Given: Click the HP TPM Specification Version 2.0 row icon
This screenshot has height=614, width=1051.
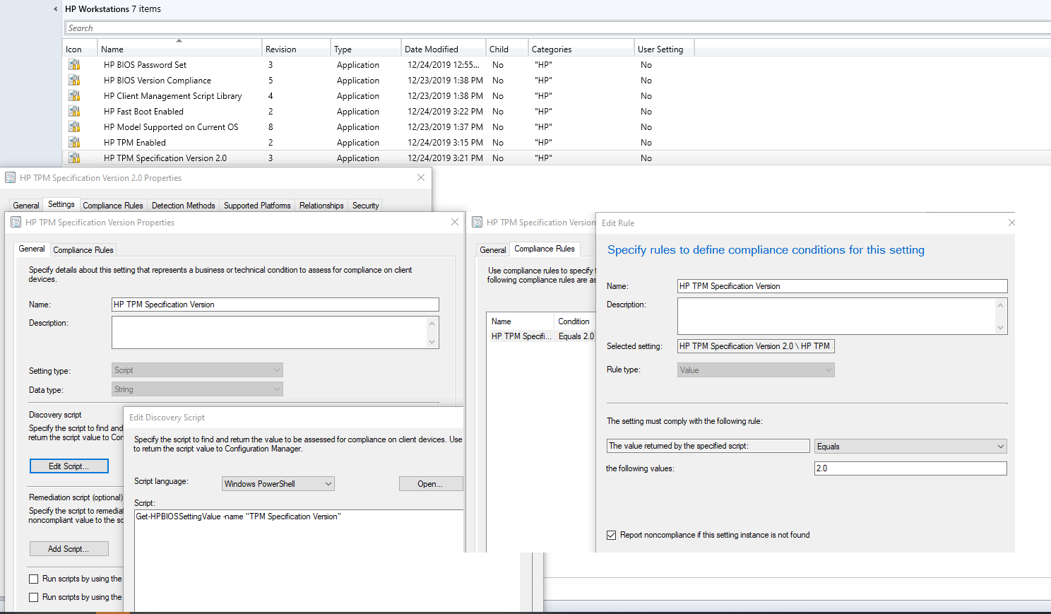Looking at the screenshot, I should (74, 158).
